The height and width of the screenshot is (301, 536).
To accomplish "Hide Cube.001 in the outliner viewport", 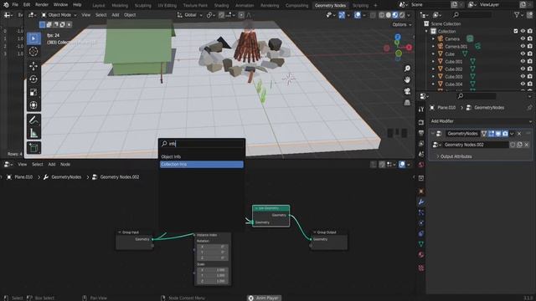I will click(x=523, y=61).
